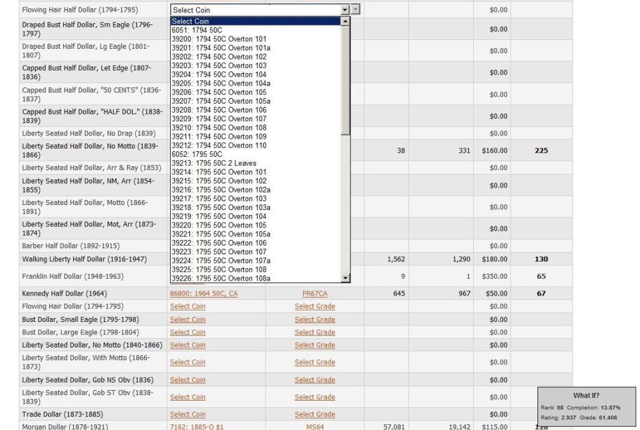
Task: Open the 7162: 1885-O $1 coin link
Action: pos(196,426)
